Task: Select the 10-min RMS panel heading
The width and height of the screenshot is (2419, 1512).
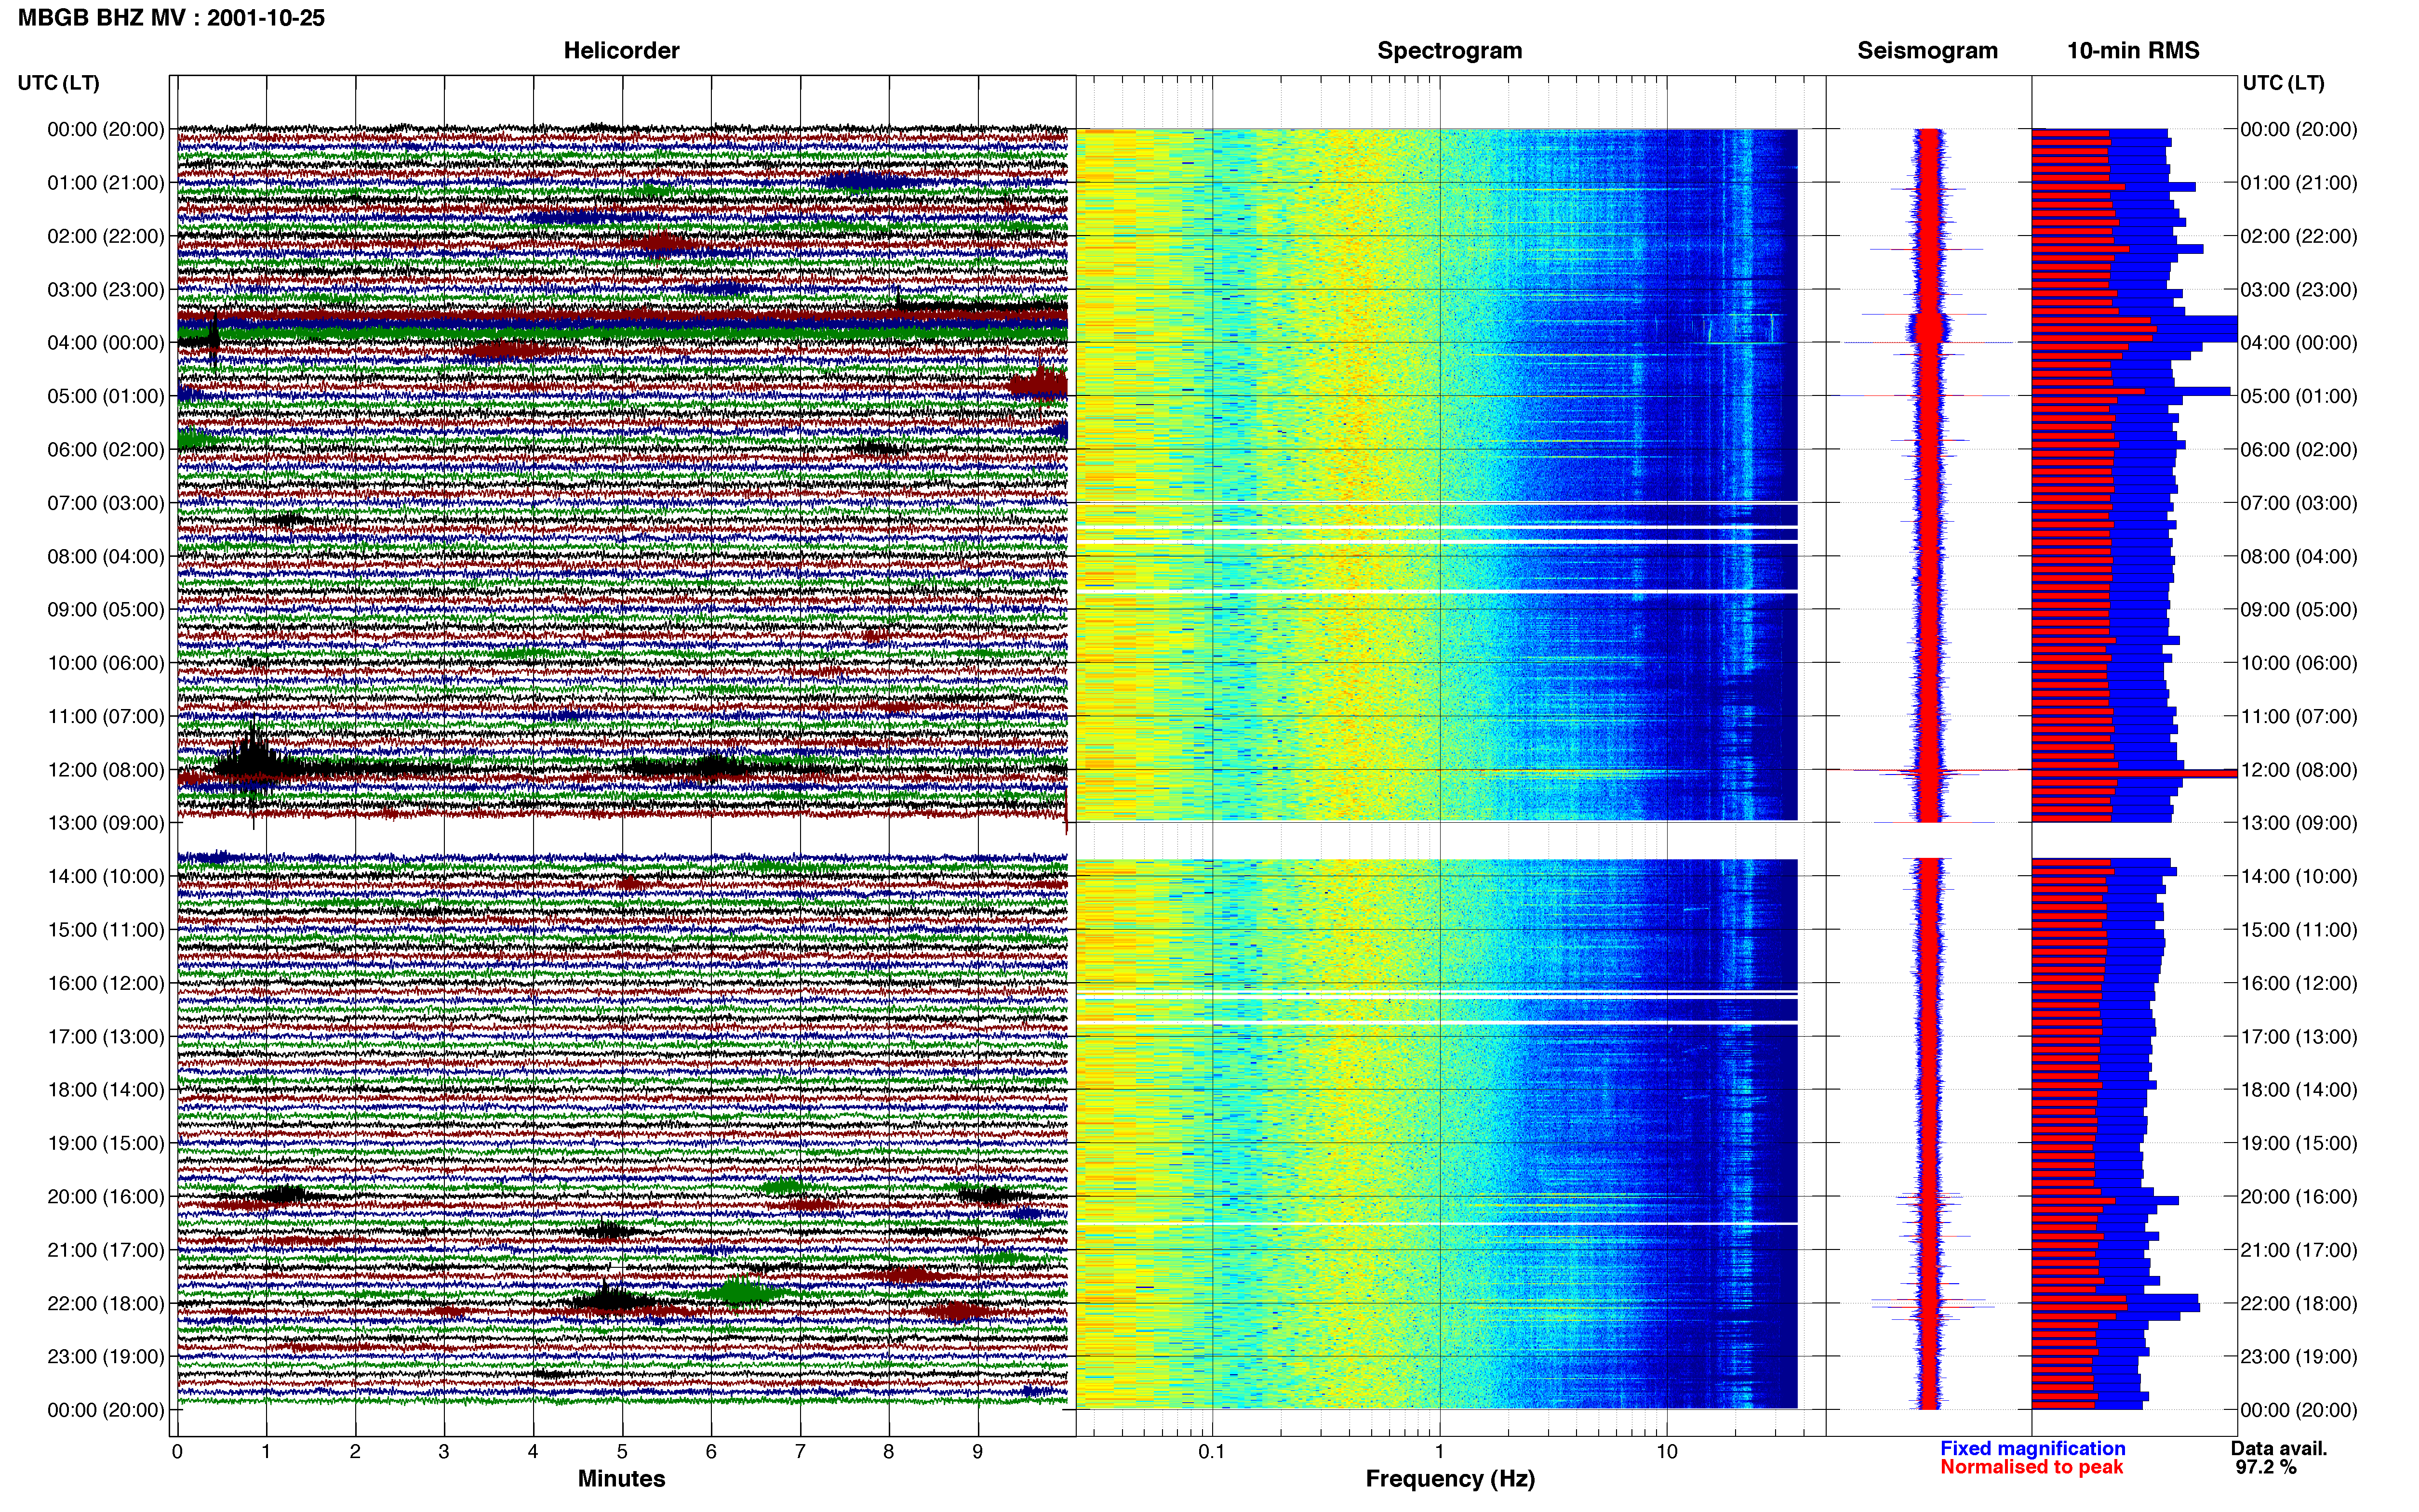Action: pyautogui.click(x=2133, y=51)
